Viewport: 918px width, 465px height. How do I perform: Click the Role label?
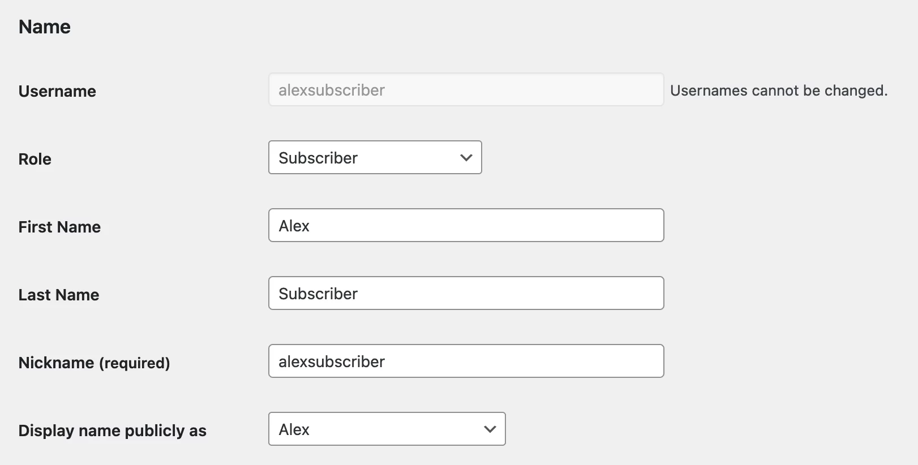pyautogui.click(x=35, y=159)
